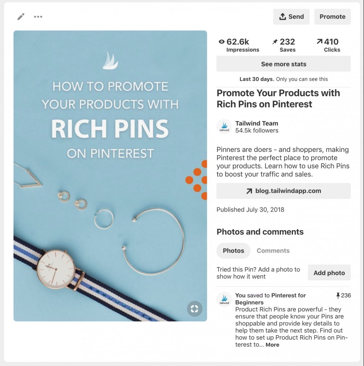Click the pencil edit icon
Screen dimensions: 364x366
[21, 17]
